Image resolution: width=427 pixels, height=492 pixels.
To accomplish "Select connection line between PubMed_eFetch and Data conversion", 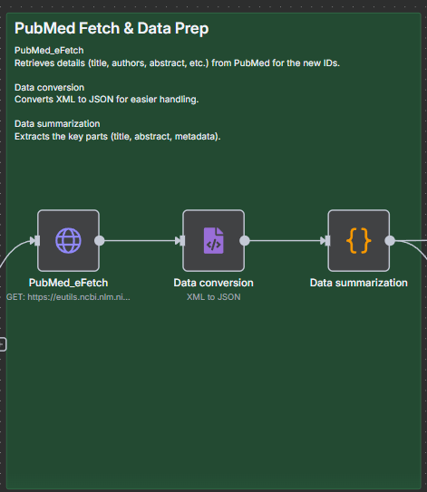I will (x=140, y=241).
